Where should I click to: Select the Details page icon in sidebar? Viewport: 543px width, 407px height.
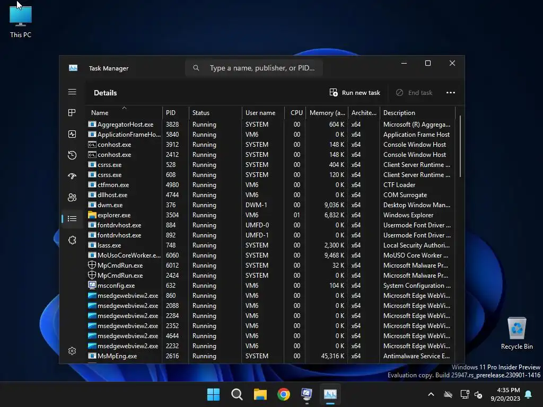(x=72, y=218)
